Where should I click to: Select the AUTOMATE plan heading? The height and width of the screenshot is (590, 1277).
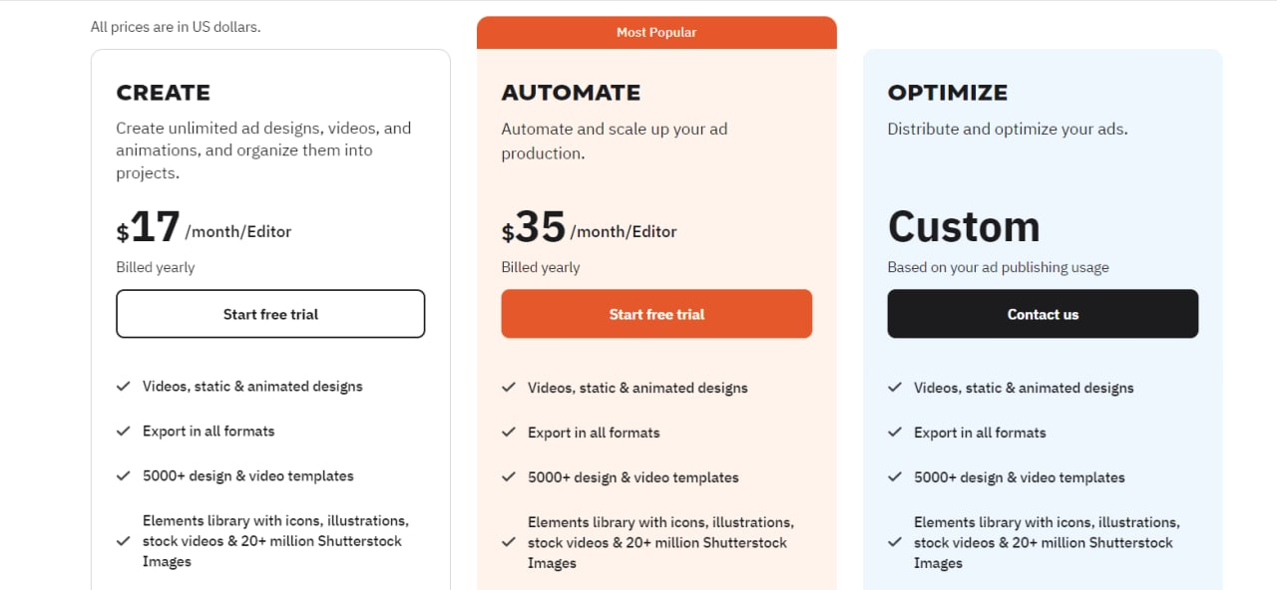pos(571,93)
